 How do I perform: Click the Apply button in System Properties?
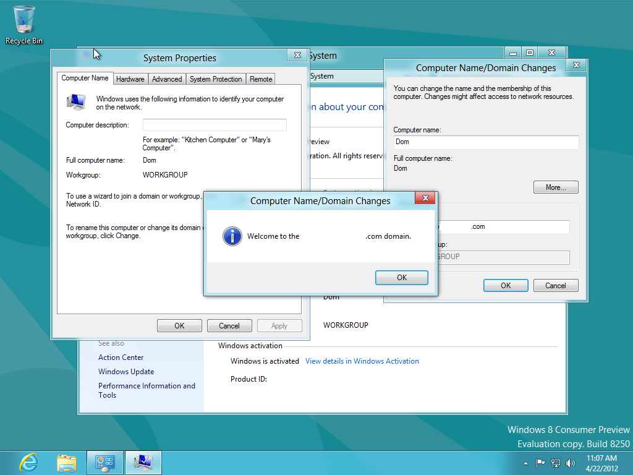(279, 326)
